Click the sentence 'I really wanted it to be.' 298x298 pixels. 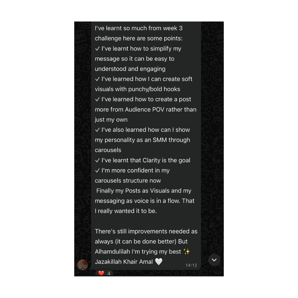tap(126, 211)
